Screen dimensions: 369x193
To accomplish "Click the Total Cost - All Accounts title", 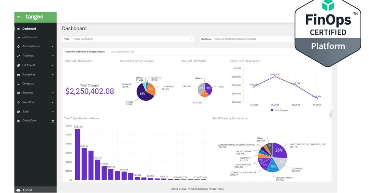I will [x=78, y=61].
